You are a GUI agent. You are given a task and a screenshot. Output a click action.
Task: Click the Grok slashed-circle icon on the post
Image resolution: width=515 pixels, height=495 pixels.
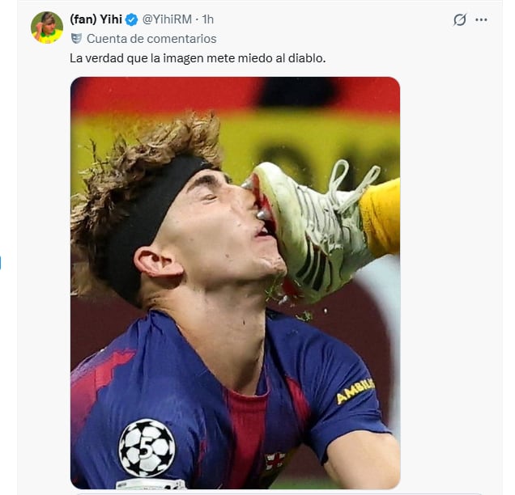(460, 19)
